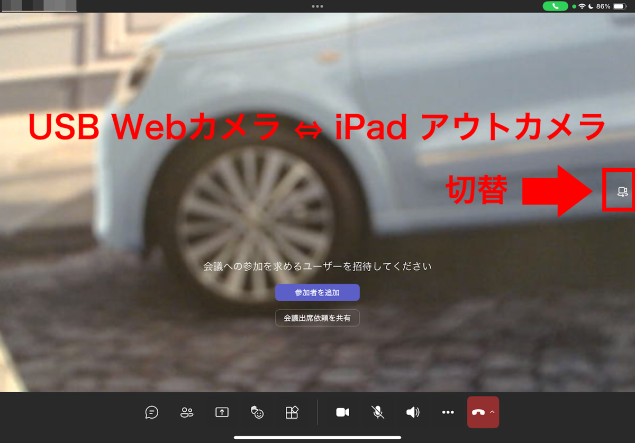
Task: Tap the battery indicator in status bar
Action: click(x=619, y=6)
